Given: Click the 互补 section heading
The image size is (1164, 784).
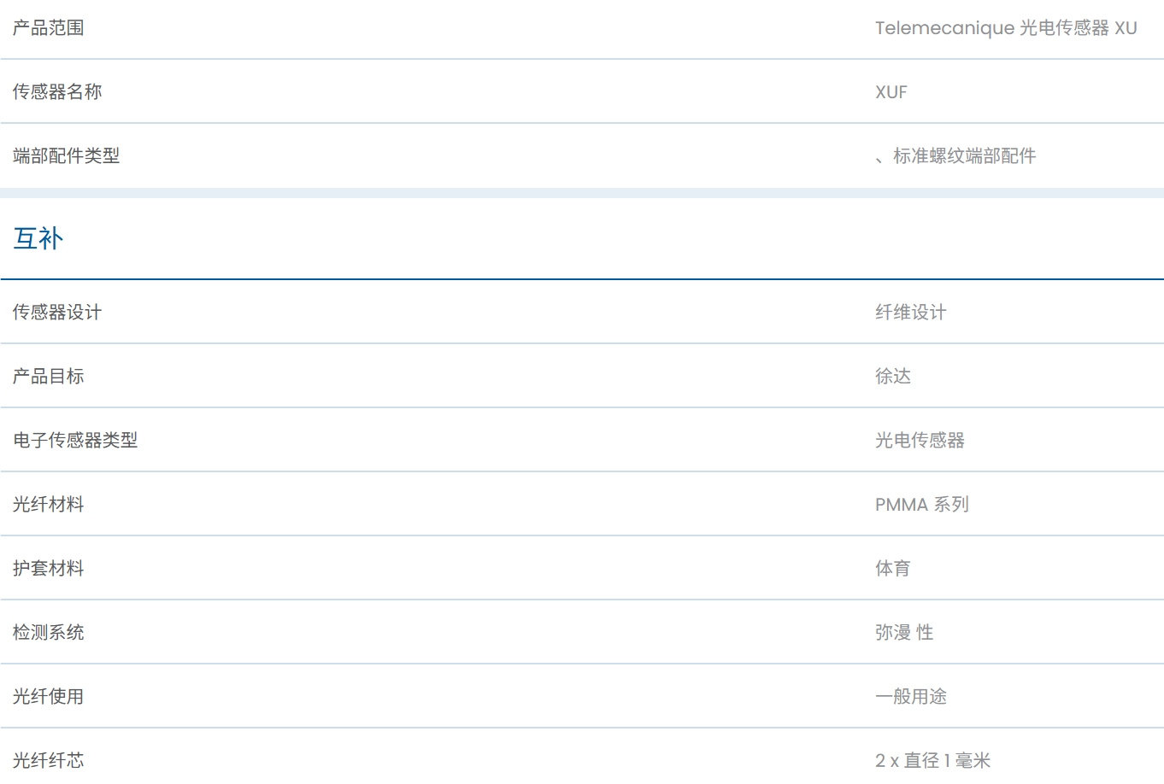Looking at the screenshot, I should pyautogui.click(x=38, y=238).
